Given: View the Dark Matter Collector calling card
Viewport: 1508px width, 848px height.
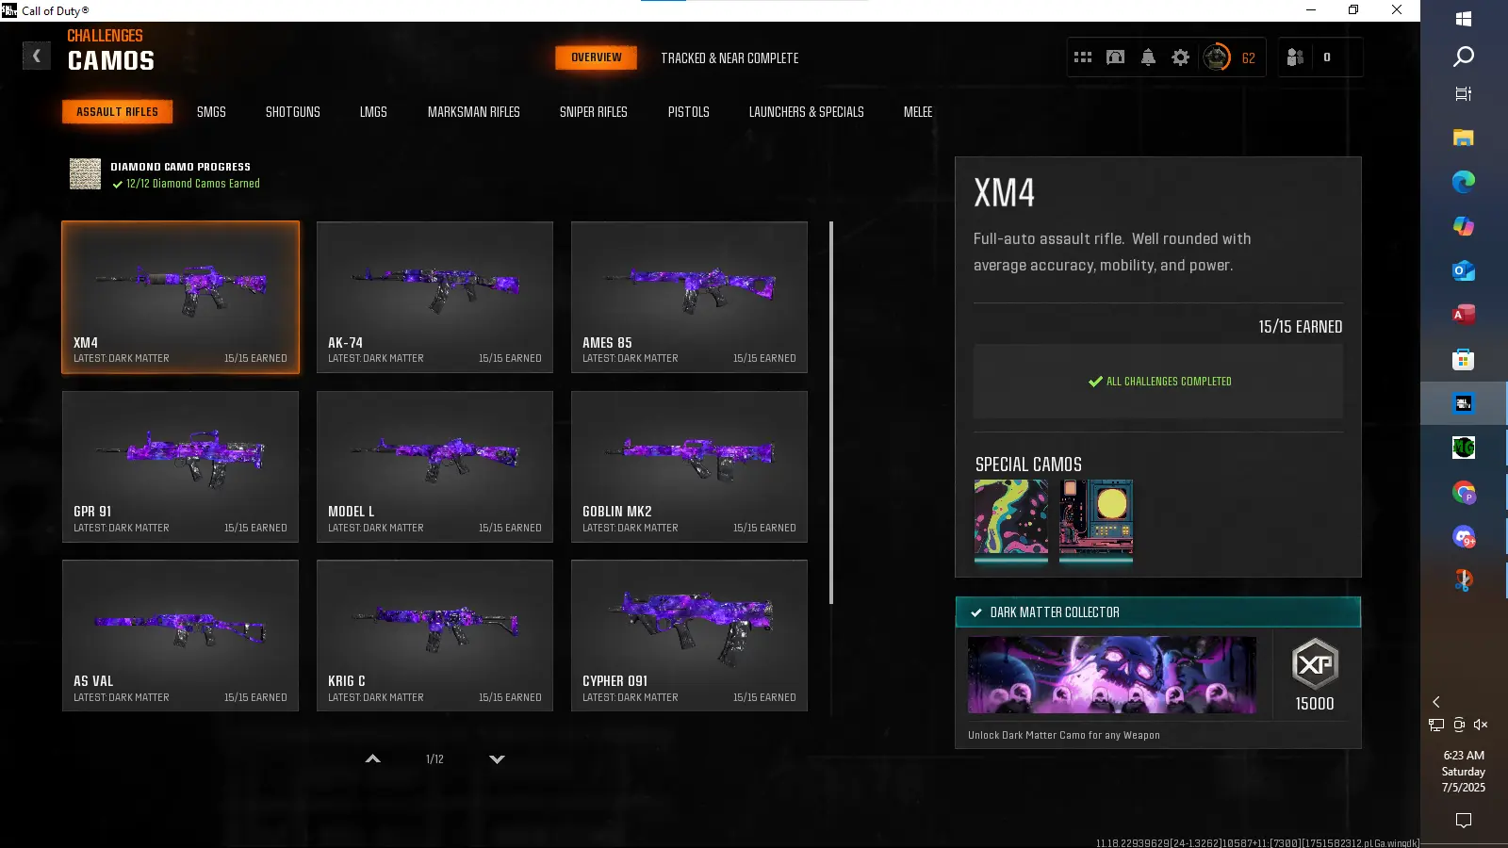Looking at the screenshot, I should click(1112, 675).
